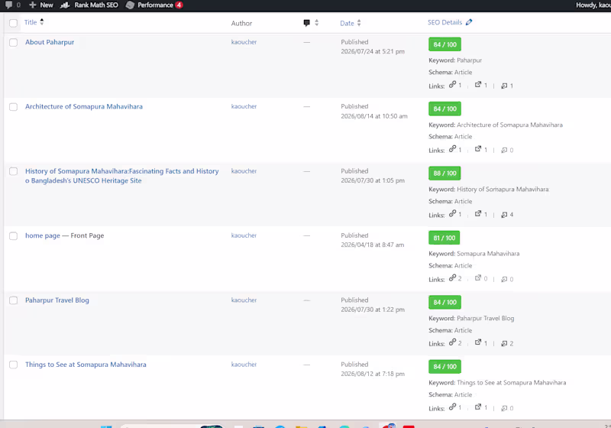Click author kaoucher in home page row
Screen dimensions: 611x428
(244, 235)
